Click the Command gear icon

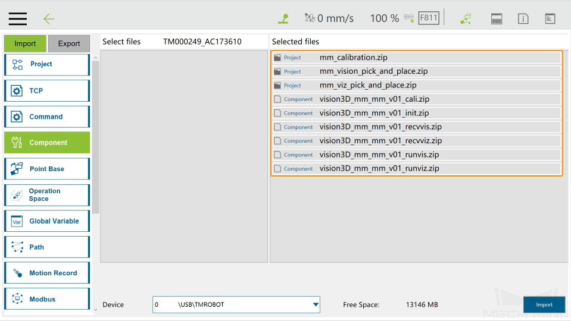coord(17,117)
